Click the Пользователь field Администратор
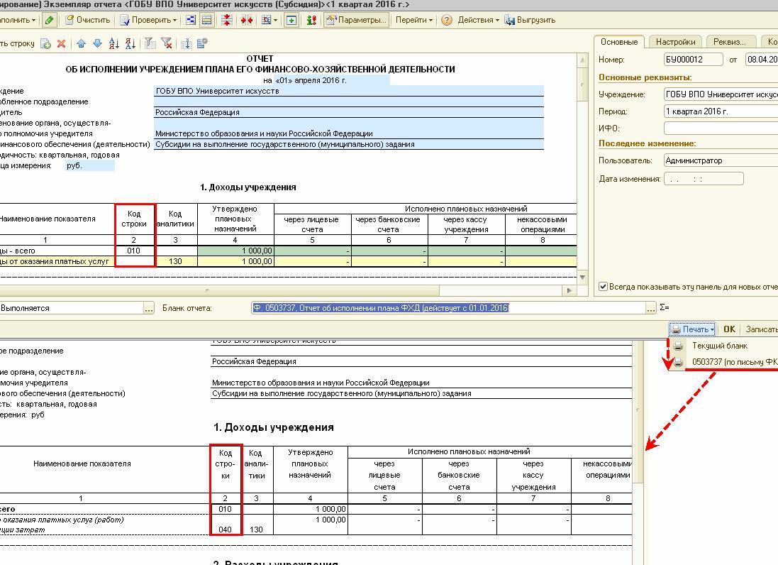778x565 pixels. point(721,160)
